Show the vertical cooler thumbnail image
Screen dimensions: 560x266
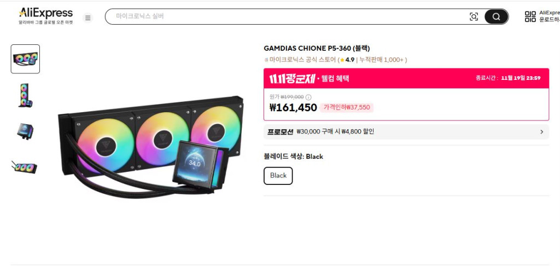pyautogui.click(x=25, y=95)
